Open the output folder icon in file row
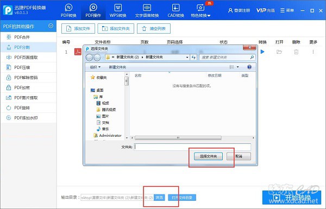326x209 pixels. (279, 52)
